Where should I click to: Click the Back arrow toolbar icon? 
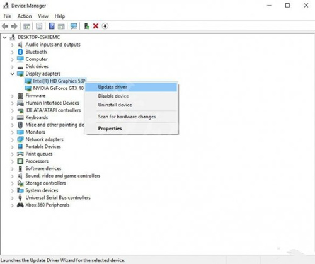pos(5,26)
